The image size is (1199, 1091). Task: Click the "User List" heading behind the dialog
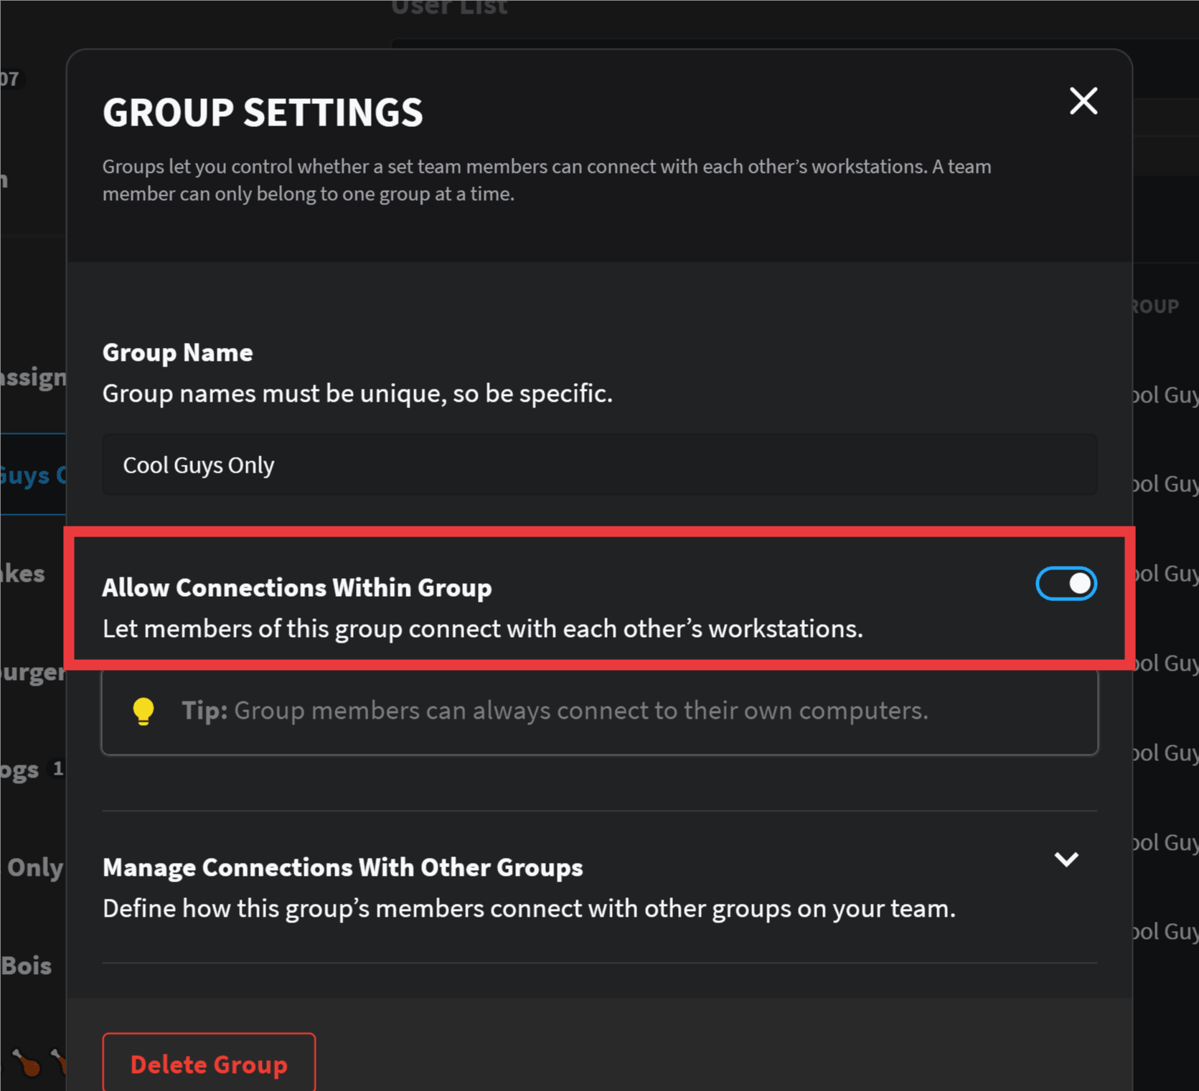point(449,8)
